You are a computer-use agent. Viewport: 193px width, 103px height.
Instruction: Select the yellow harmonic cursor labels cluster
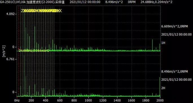(x=41, y=11)
